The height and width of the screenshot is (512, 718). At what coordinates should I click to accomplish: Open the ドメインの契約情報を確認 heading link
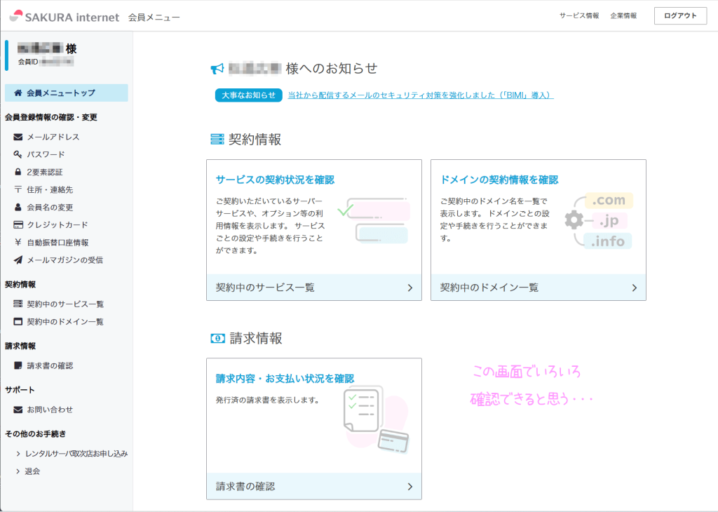click(x=499, y=180)
